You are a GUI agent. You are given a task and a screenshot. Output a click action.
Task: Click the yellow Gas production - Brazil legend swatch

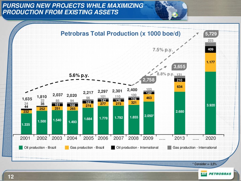[x=67, y=148]
